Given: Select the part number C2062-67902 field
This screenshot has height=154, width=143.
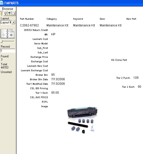Looking at the screenshot, I should click(x=29, y=25).
